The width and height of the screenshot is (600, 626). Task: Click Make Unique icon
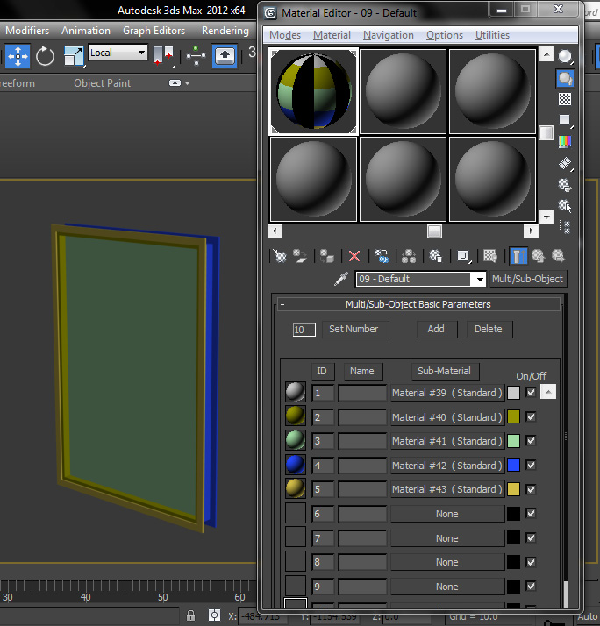click(x=409, y=256)
